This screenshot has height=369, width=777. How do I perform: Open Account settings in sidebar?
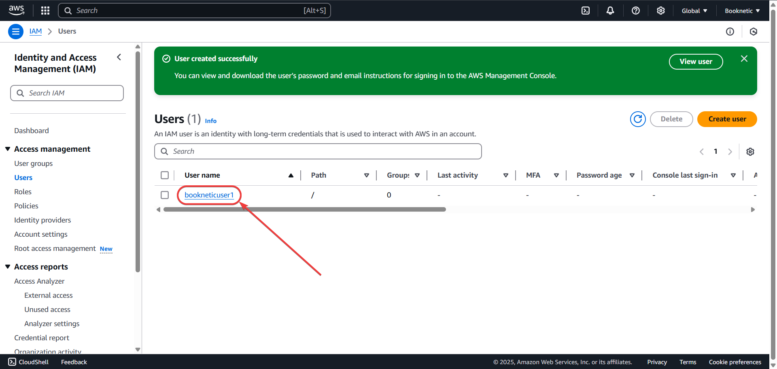(41, 234)
